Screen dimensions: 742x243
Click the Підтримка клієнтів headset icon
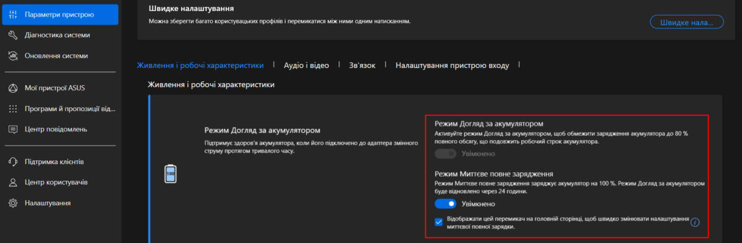point(12,162)
